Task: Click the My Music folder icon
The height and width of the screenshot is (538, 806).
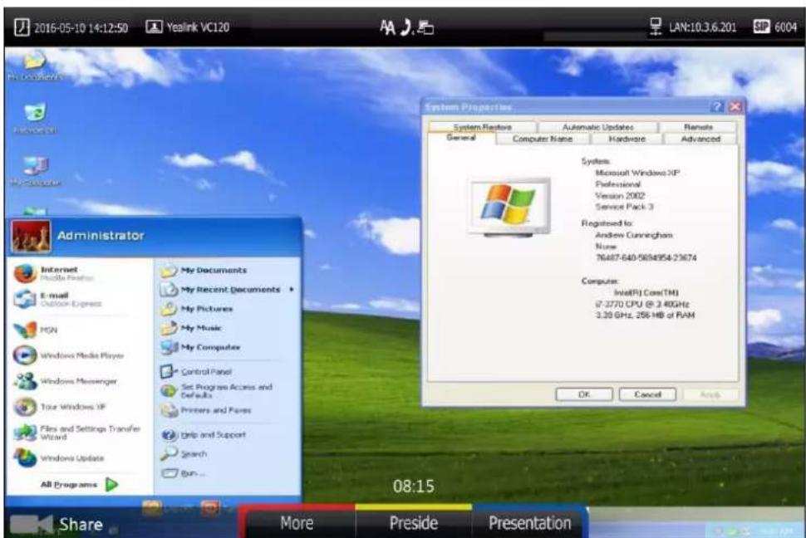Action: pos(169,328)
